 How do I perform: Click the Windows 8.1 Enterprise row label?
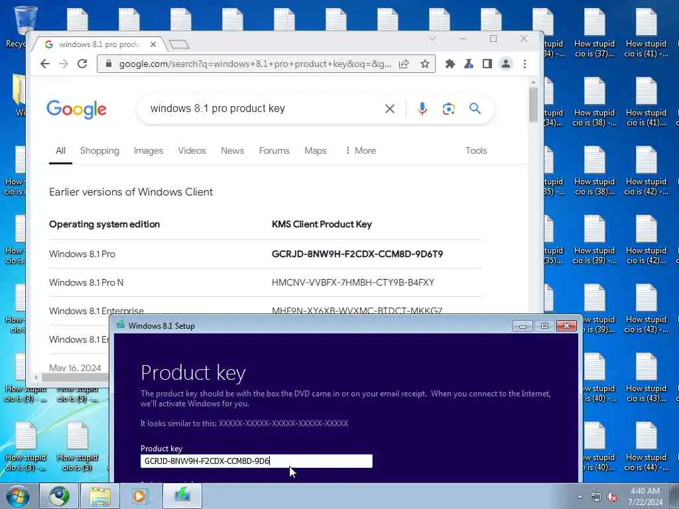tap(96, 310)
